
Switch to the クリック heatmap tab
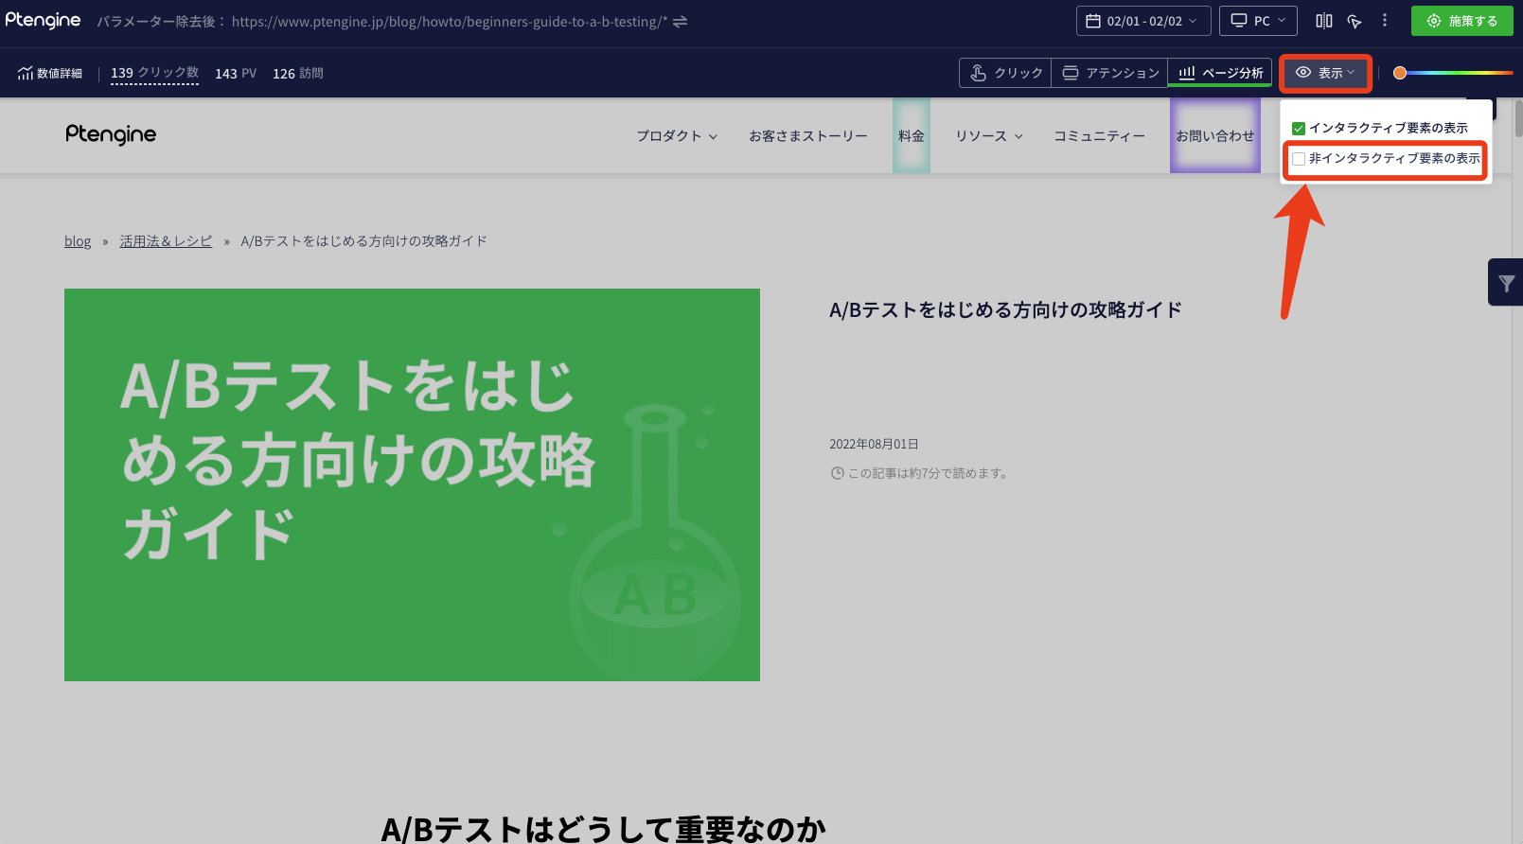[1005, 73]
